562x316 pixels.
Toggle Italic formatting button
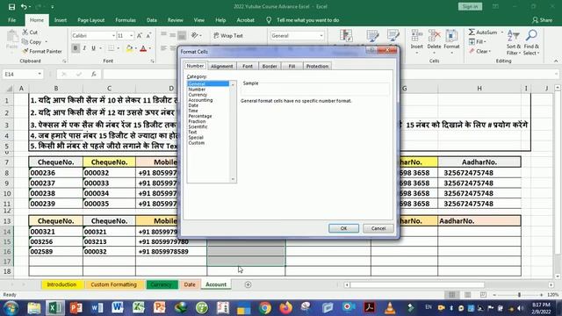tap(84, 48)
